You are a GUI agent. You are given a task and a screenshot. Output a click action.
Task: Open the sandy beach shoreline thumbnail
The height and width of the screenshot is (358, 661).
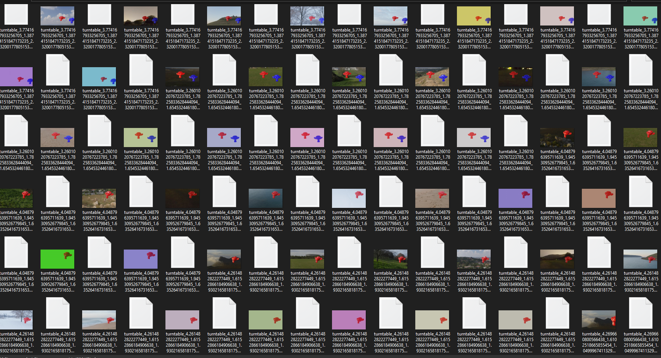[x=99, y=320]
